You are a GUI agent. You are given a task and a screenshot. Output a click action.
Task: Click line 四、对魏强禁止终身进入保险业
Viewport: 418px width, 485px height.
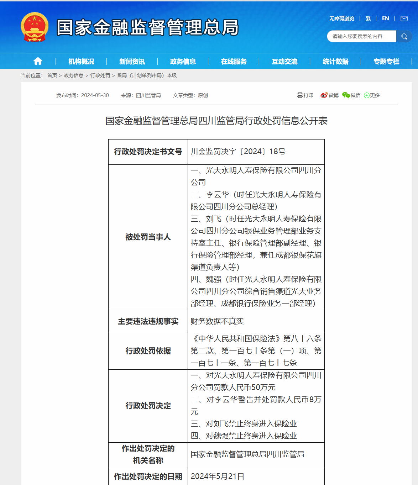click(244, 436)
